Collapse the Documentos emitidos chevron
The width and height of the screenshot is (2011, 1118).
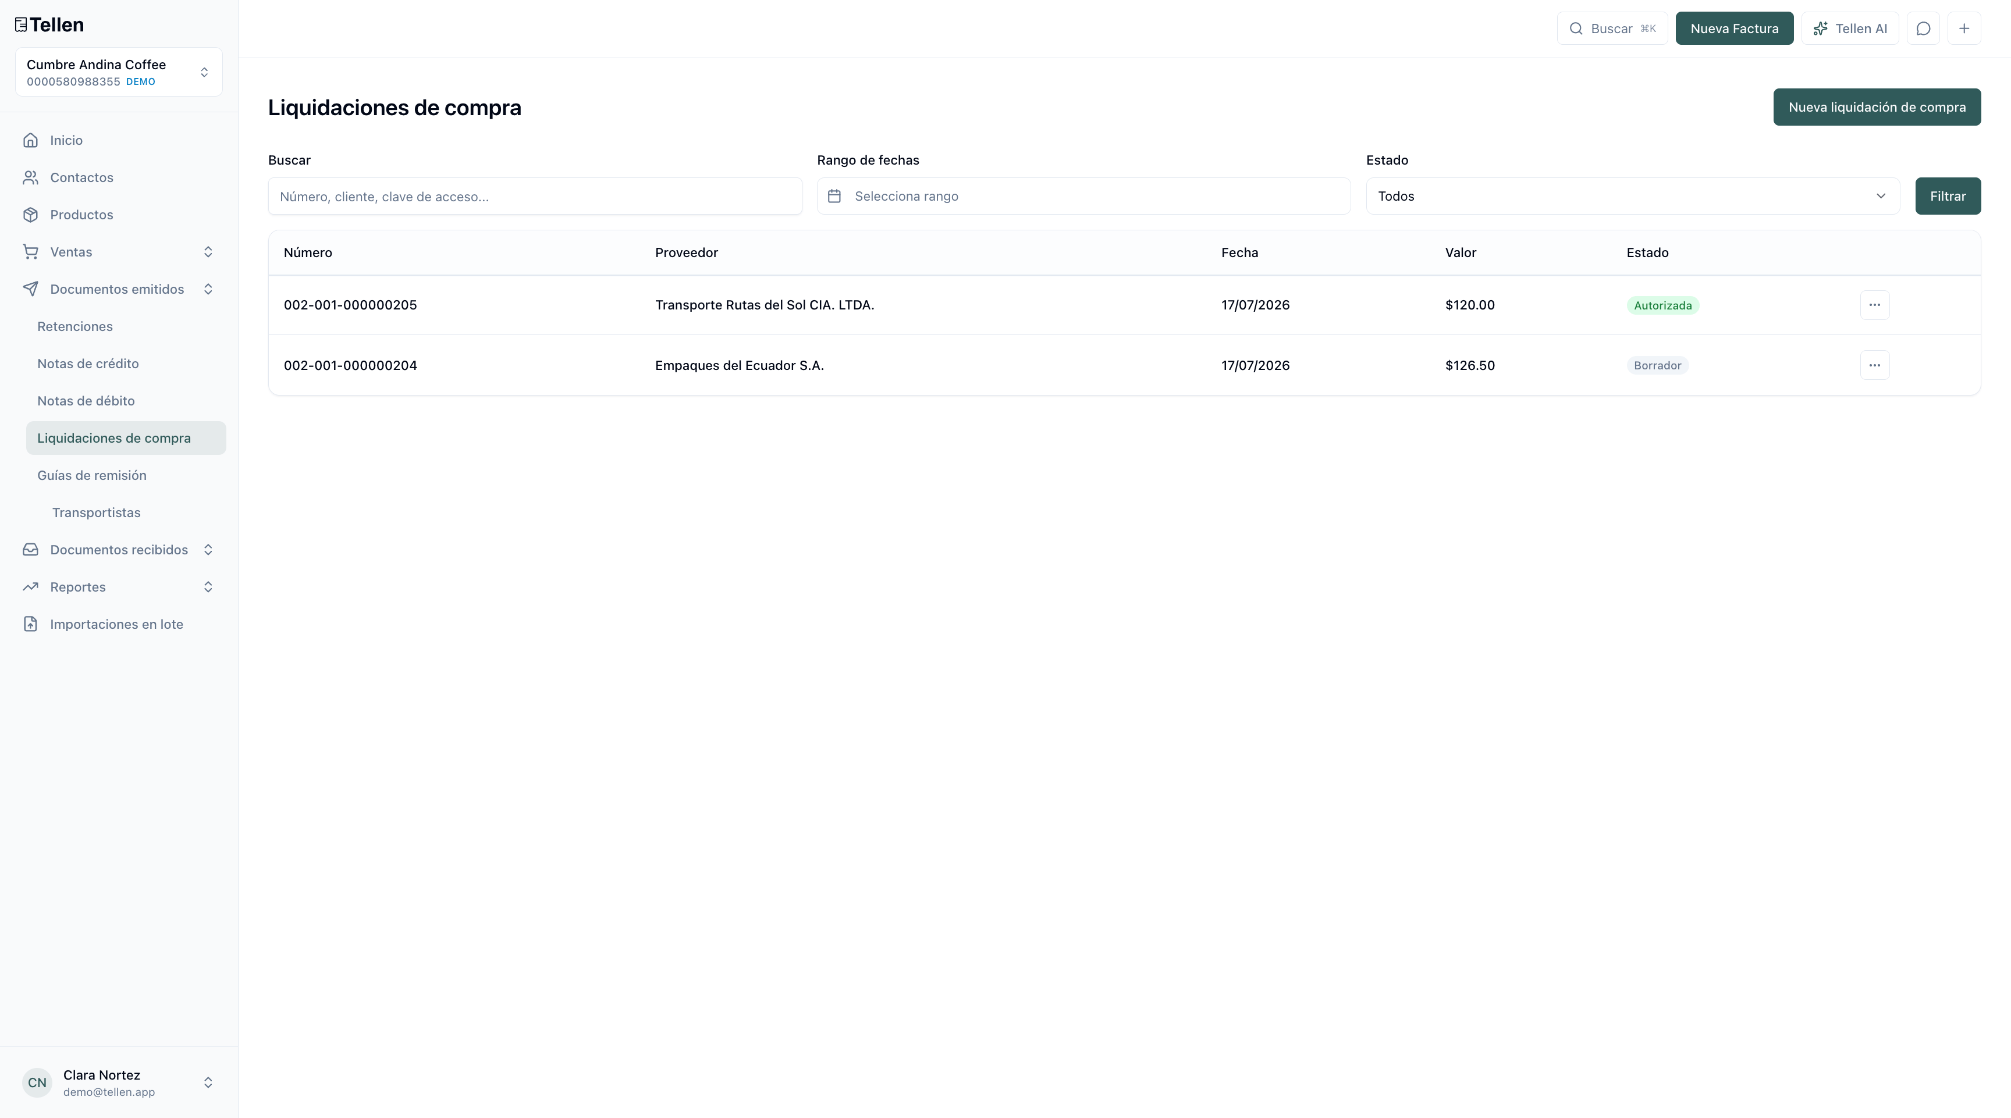click(208, 290)
